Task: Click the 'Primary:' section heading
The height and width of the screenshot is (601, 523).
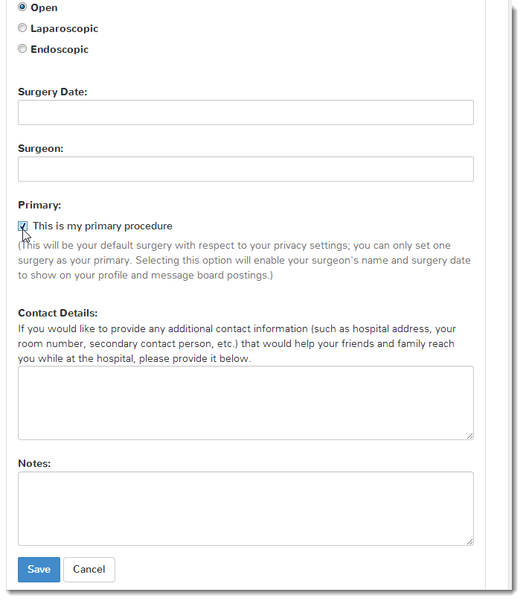Action: tap(39, 205)
